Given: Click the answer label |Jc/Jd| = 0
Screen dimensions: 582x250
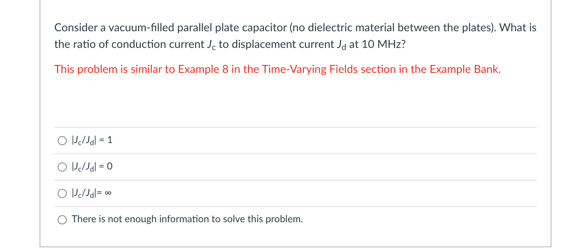Looking at the screenshot, I should [x=91, y=167].
